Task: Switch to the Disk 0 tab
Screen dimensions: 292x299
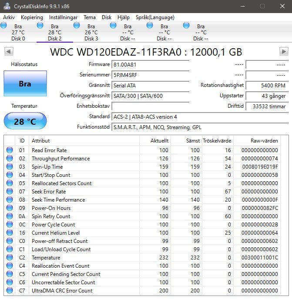Action: click(18, 32)
